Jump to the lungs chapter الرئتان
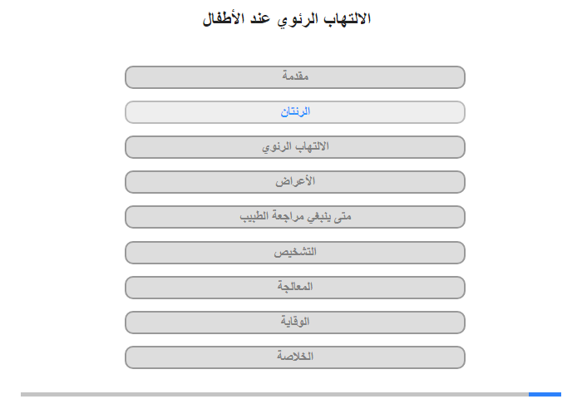This screenshot has width=582, height=399. click(x=295, y=112)
